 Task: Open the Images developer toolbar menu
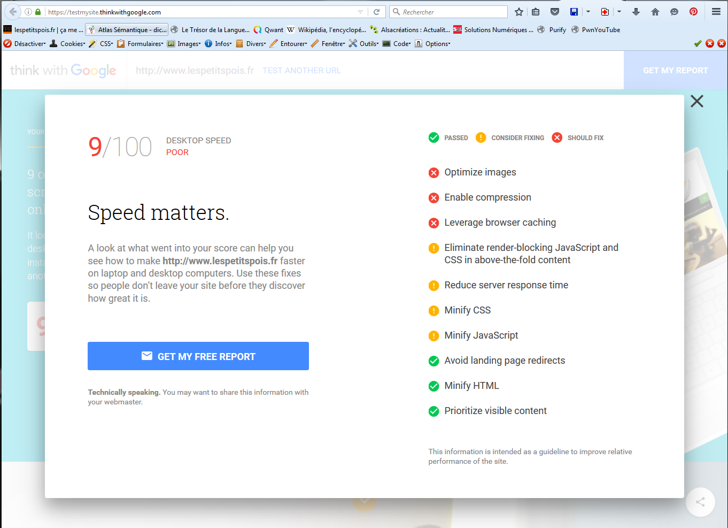(x=184, y=44)
